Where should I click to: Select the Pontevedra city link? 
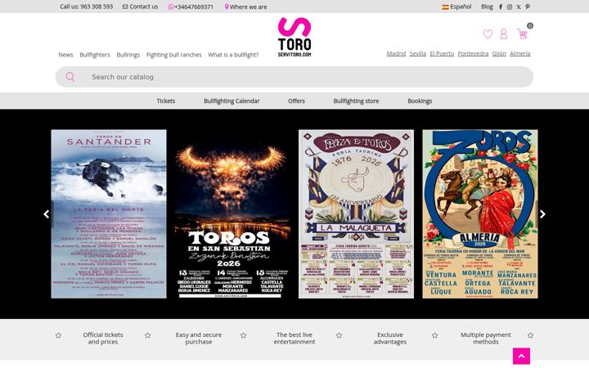click(x=473, y=54)
